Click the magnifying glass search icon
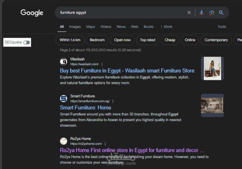The width and height of the screenshot is (242, 169). (221, 13)
